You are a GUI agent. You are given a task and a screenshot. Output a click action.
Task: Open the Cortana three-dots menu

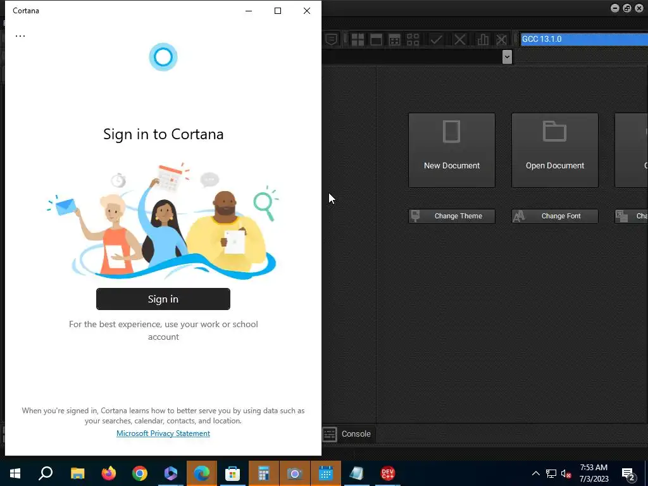point(20,36)
